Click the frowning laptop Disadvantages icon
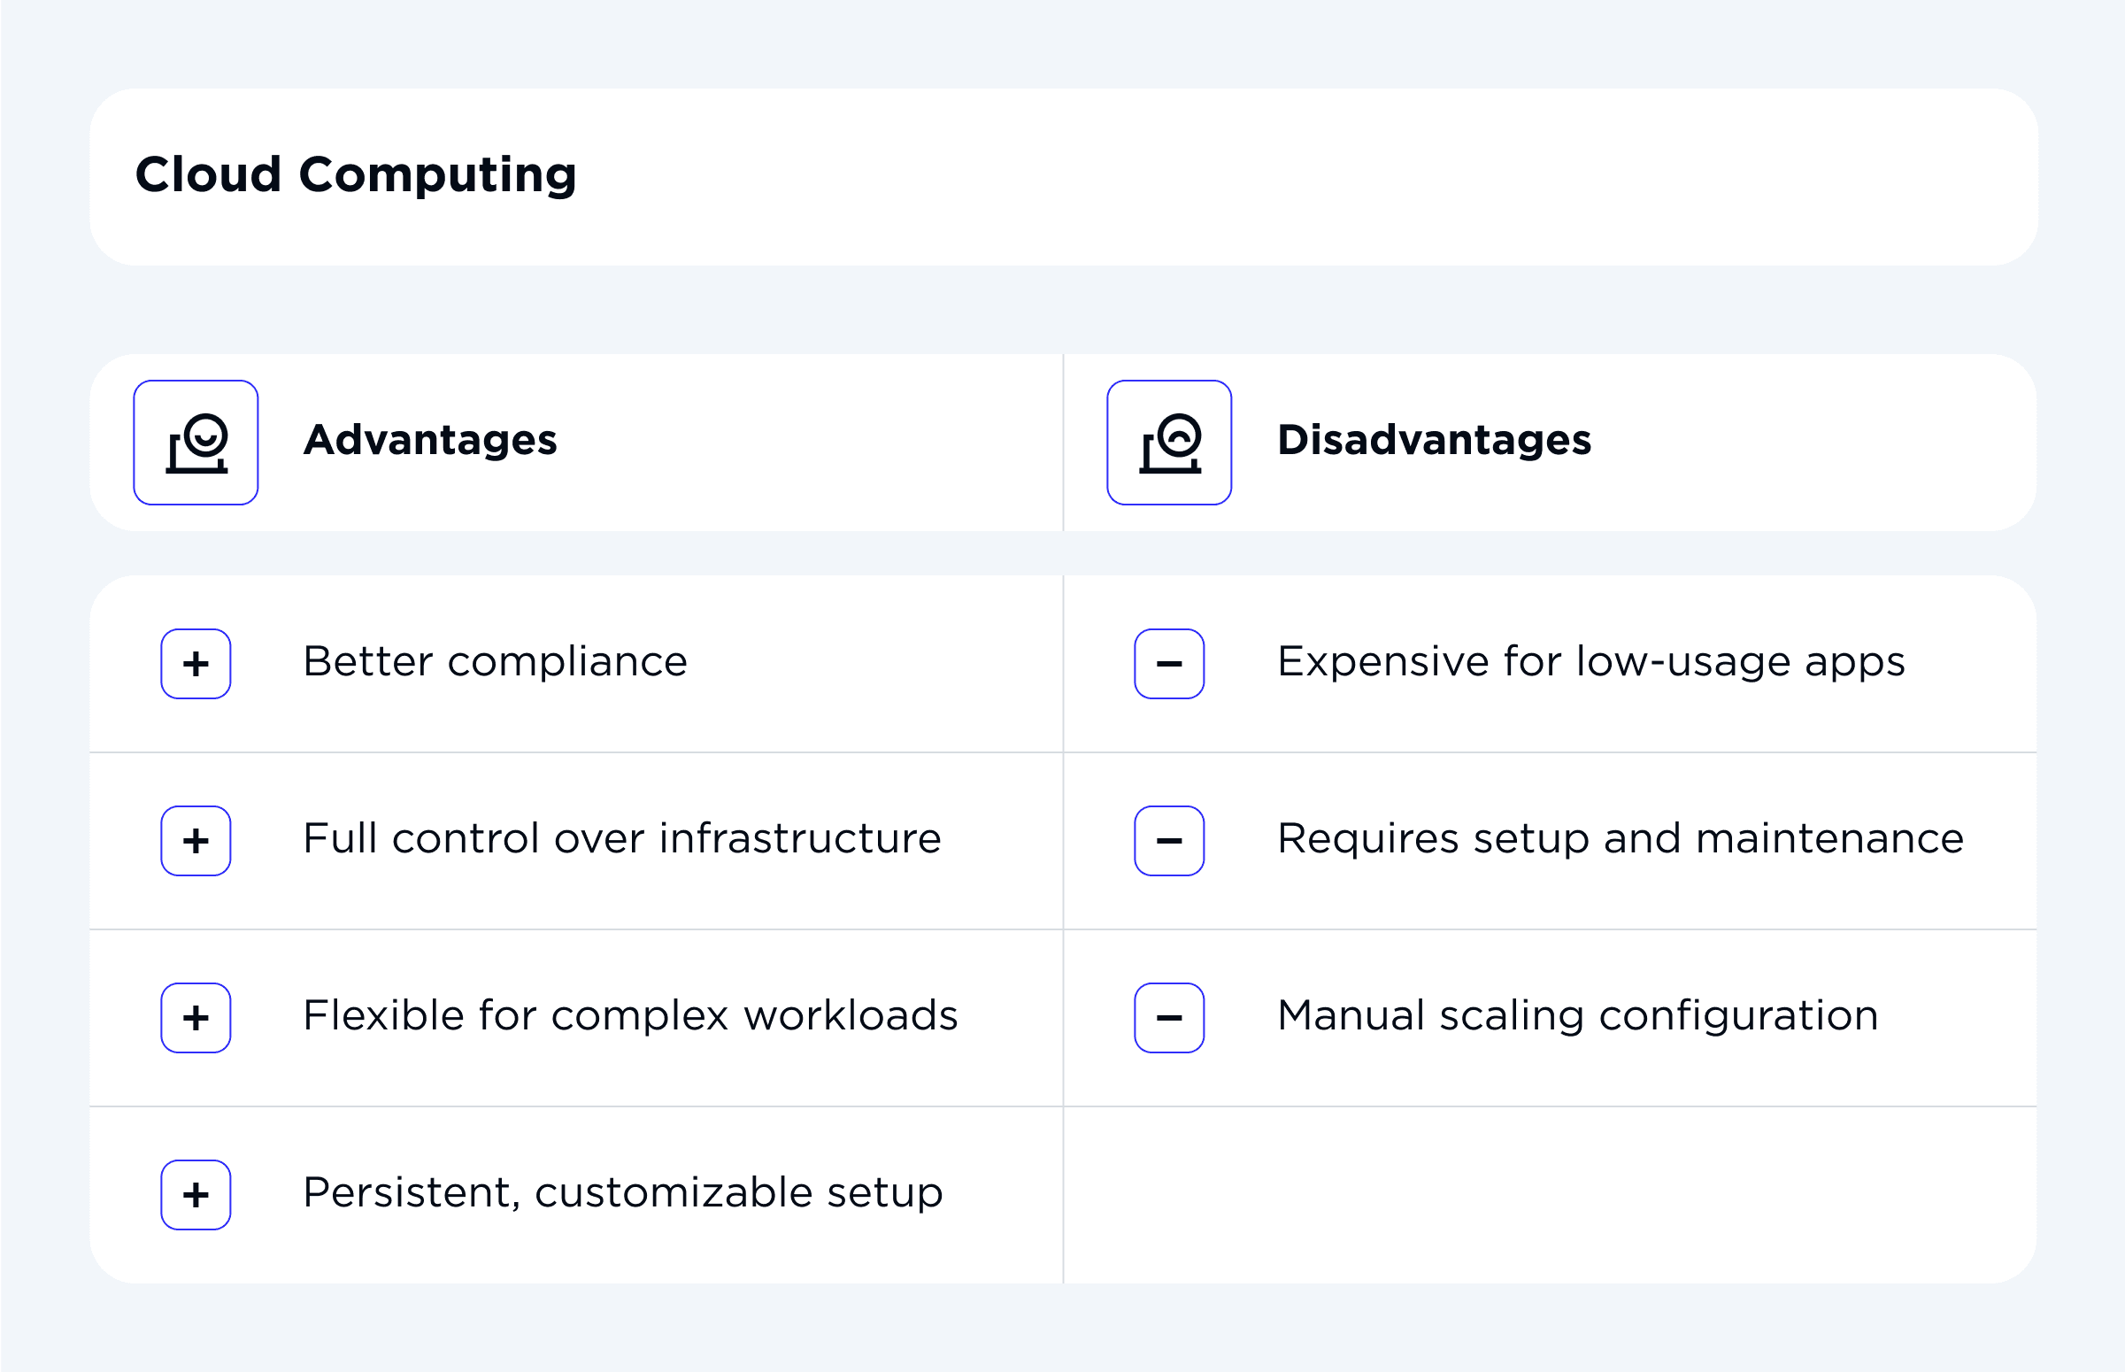 pyautogui.click(x=1169, y=443)
